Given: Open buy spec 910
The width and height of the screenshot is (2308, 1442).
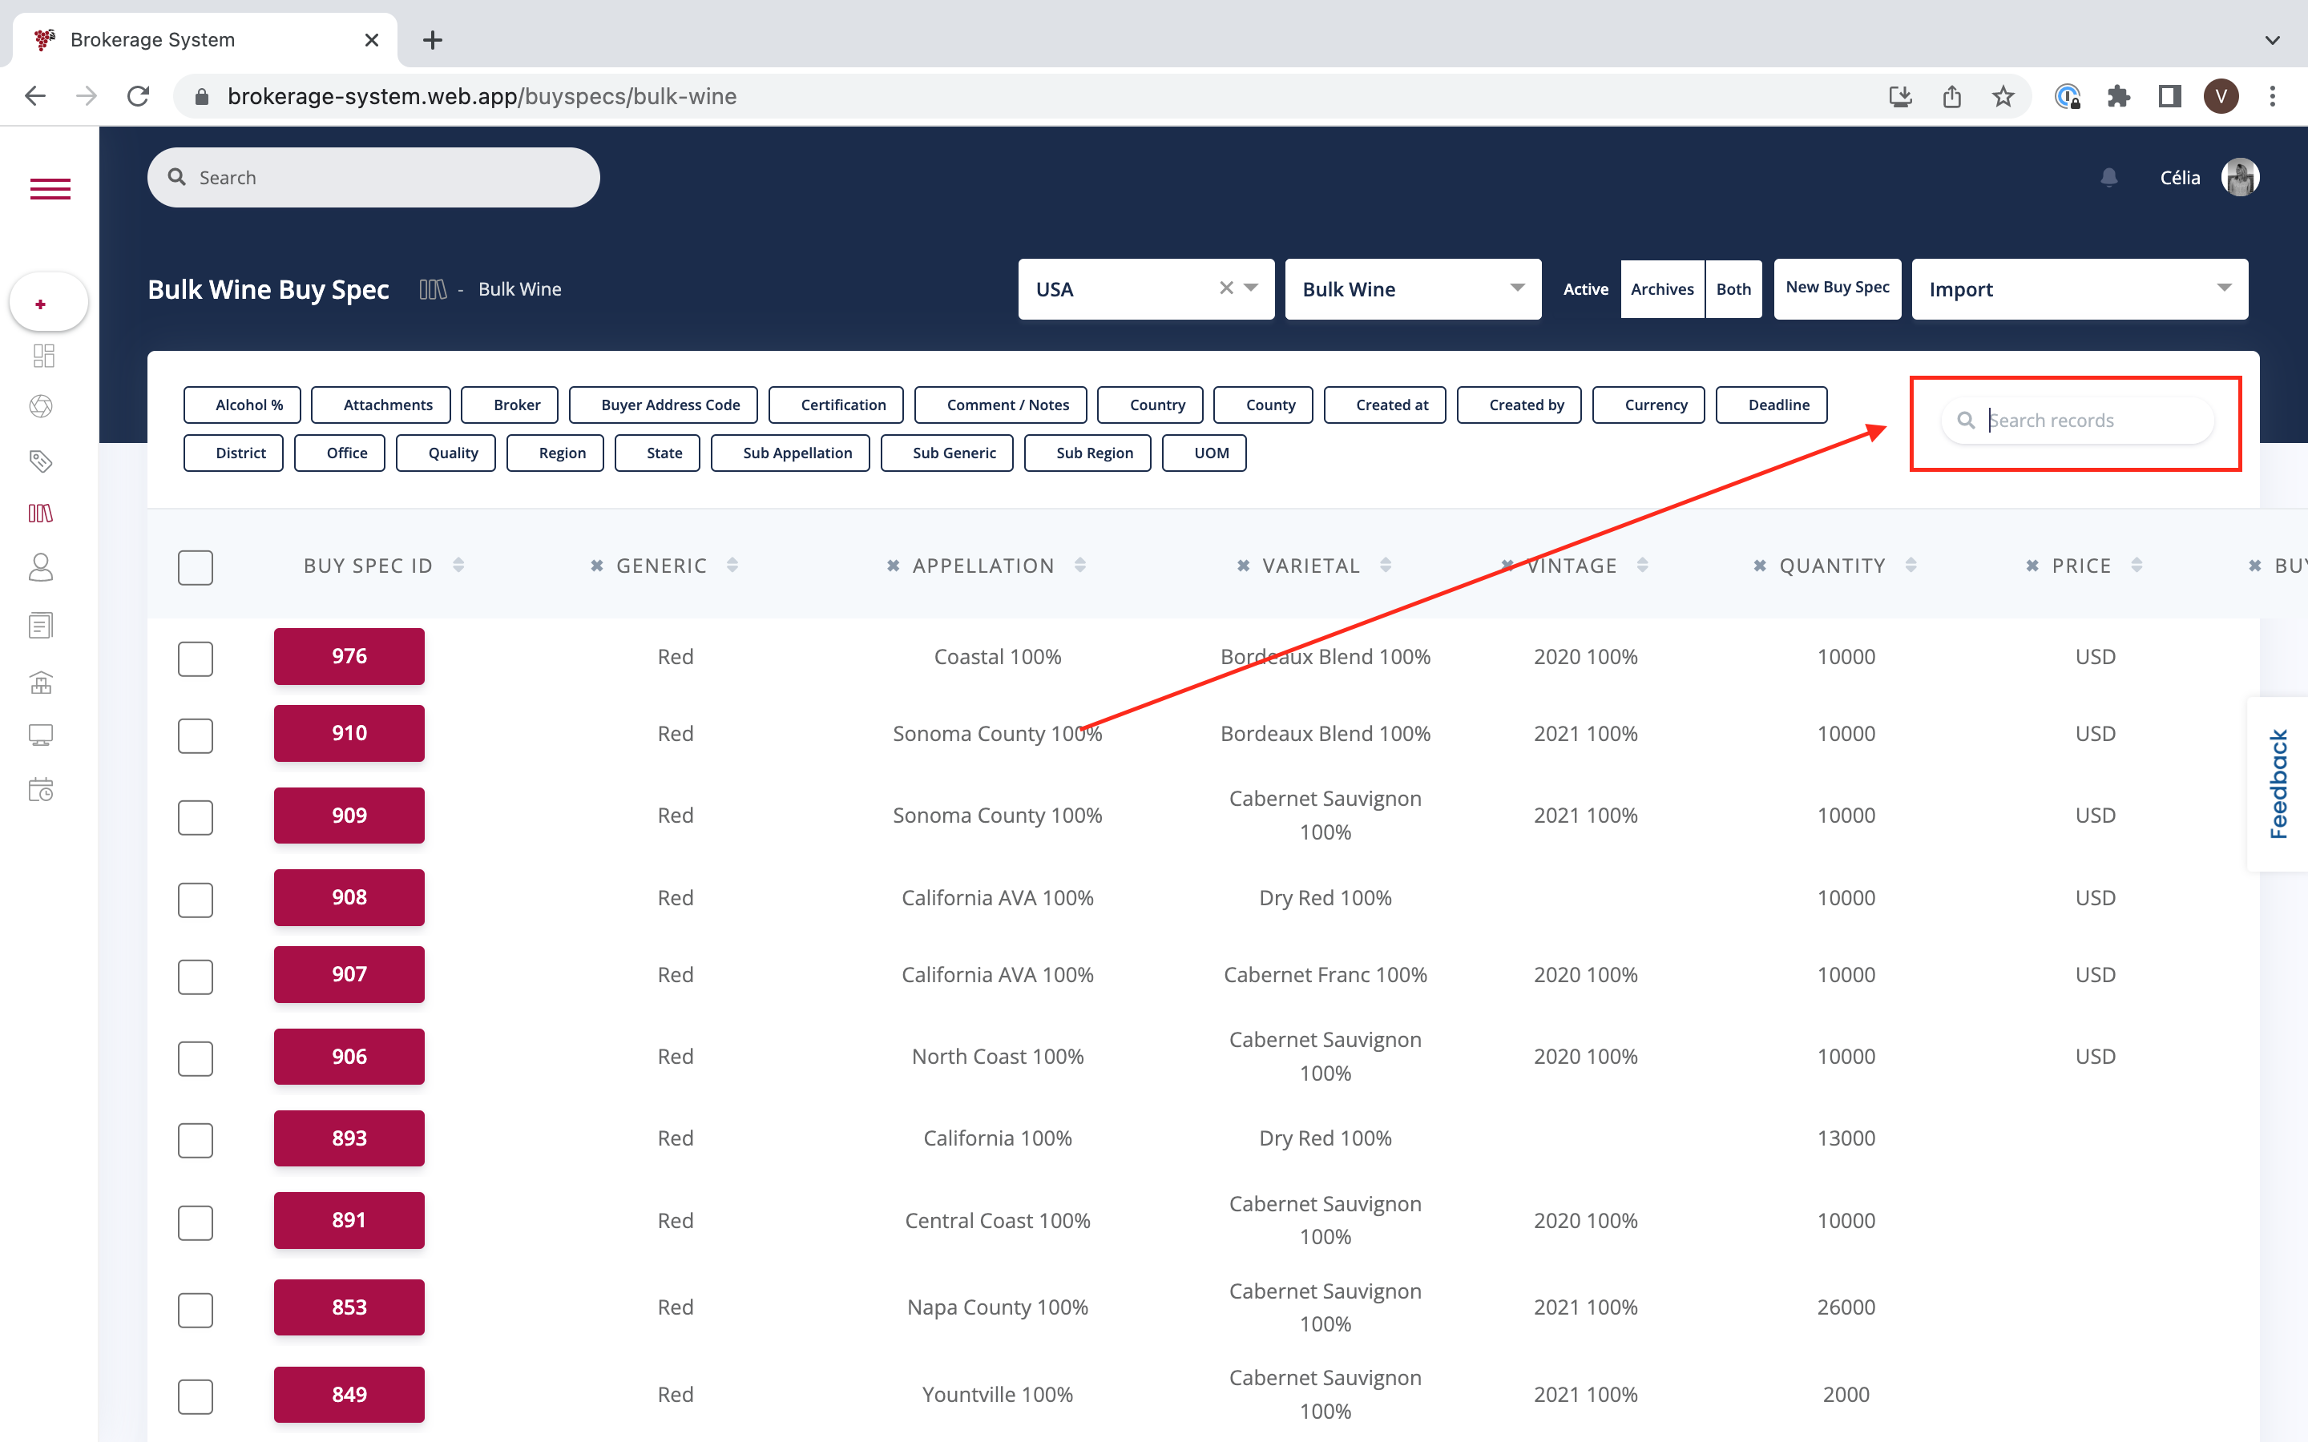Looking at the screenshot, I should point(349,733).
